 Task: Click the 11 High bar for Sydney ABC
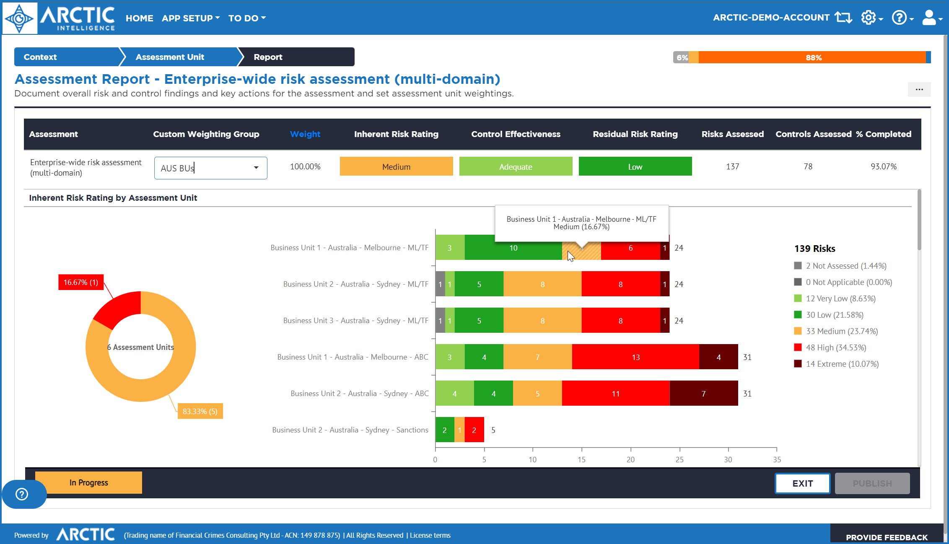615,394
